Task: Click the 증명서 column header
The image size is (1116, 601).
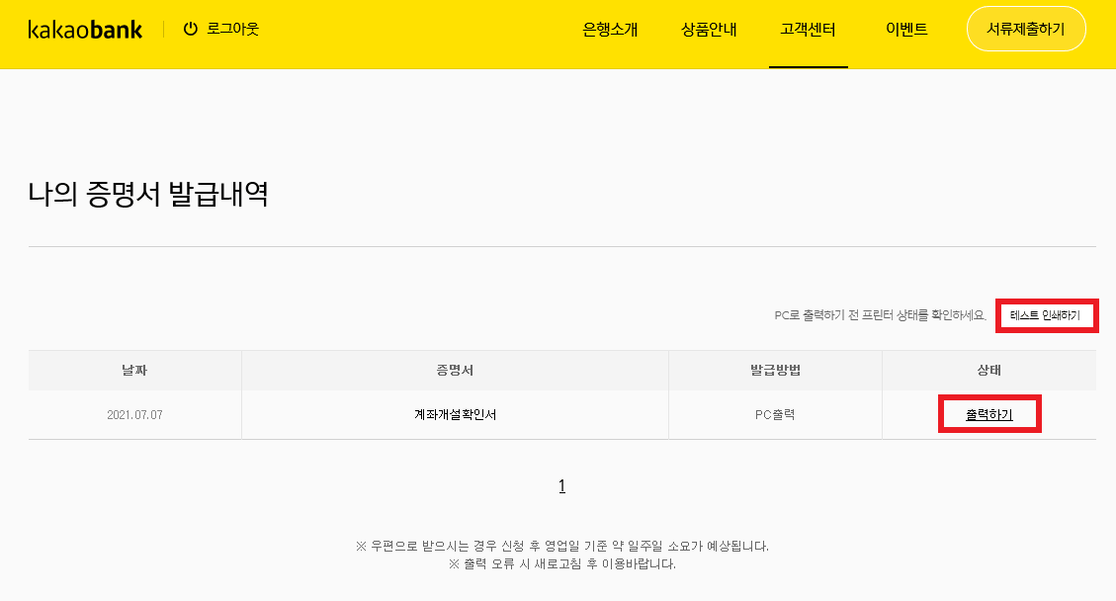Action: (456, 371)
